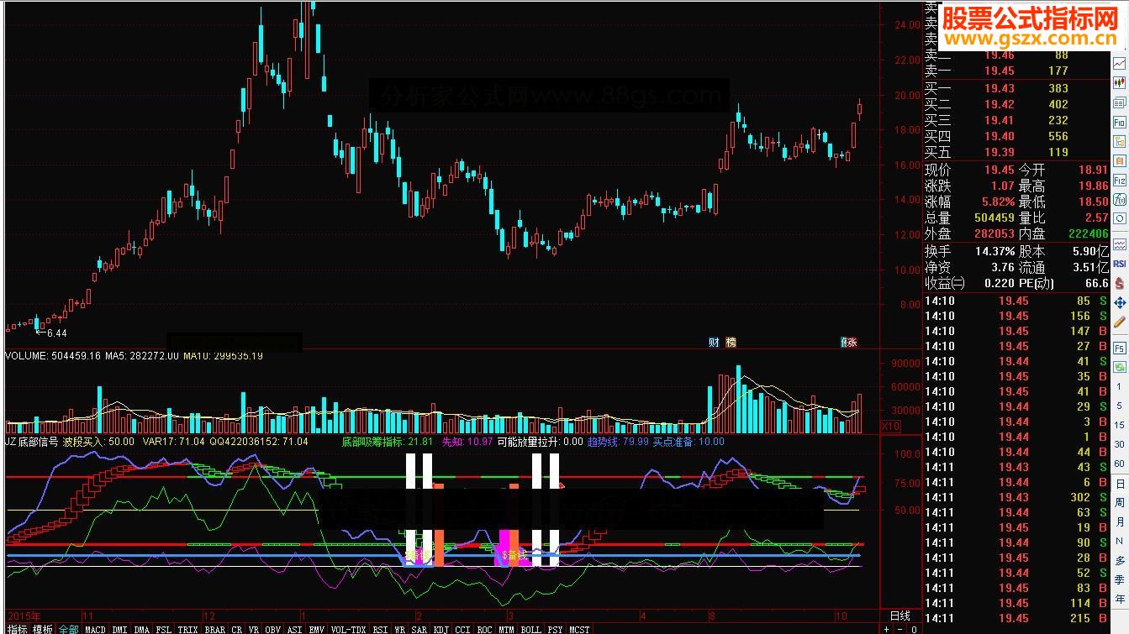This screenshot has width=1129, height=634.
Task: Click the 财 marker on chart
Action: point(714,342)
